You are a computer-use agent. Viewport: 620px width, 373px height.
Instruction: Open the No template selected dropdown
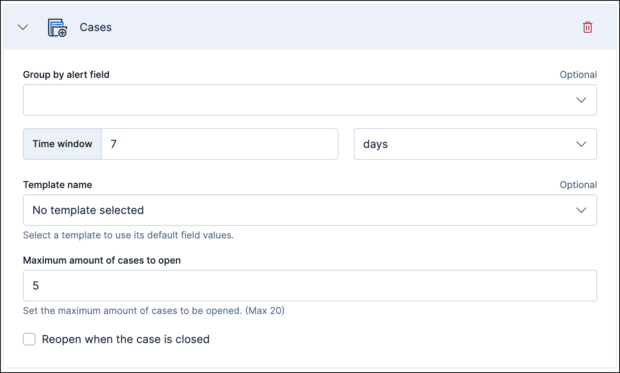pos(310,210)
